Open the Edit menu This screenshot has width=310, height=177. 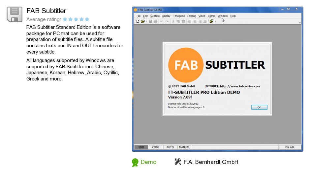(x=145, y=16)
